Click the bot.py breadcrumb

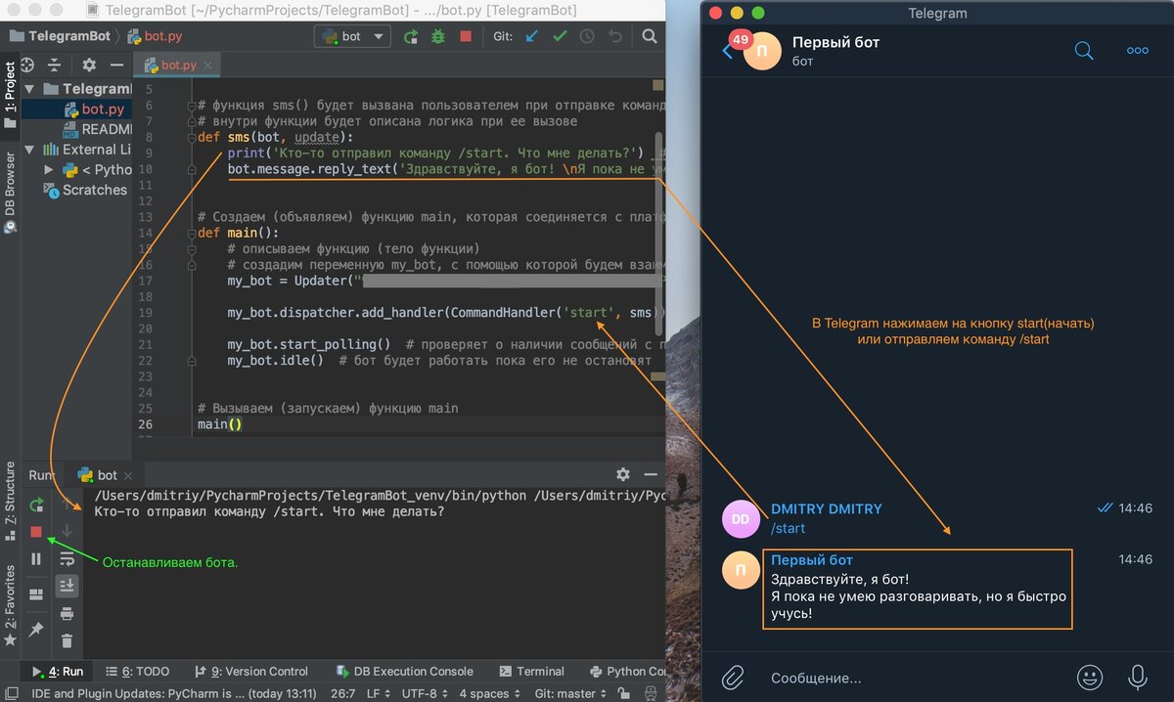(155, 36)
